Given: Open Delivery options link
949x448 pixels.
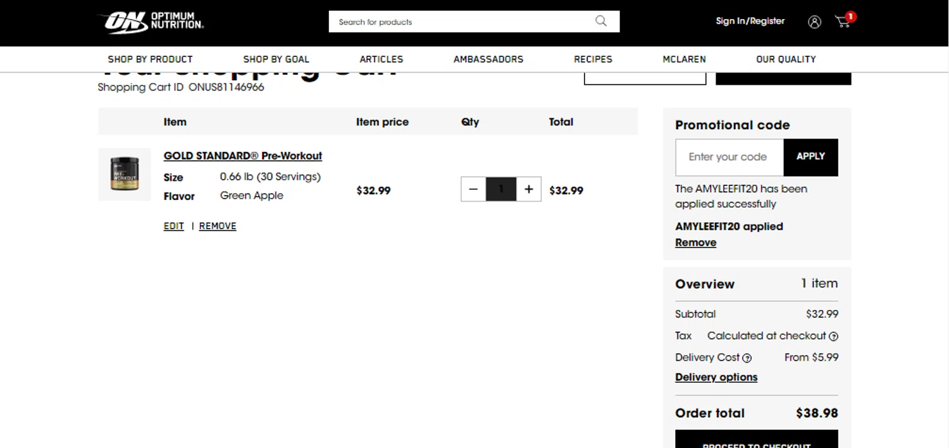Looking at the screenshot, I should tap(716, 377).
